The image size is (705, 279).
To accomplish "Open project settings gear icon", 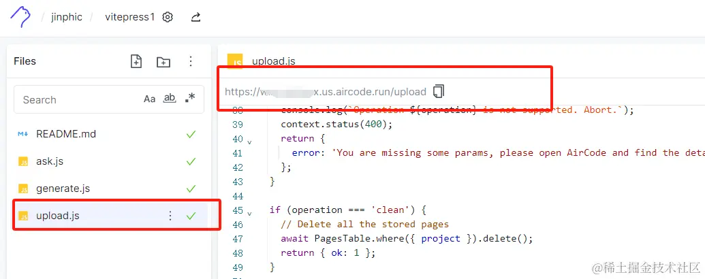I will tap(168, 18).
